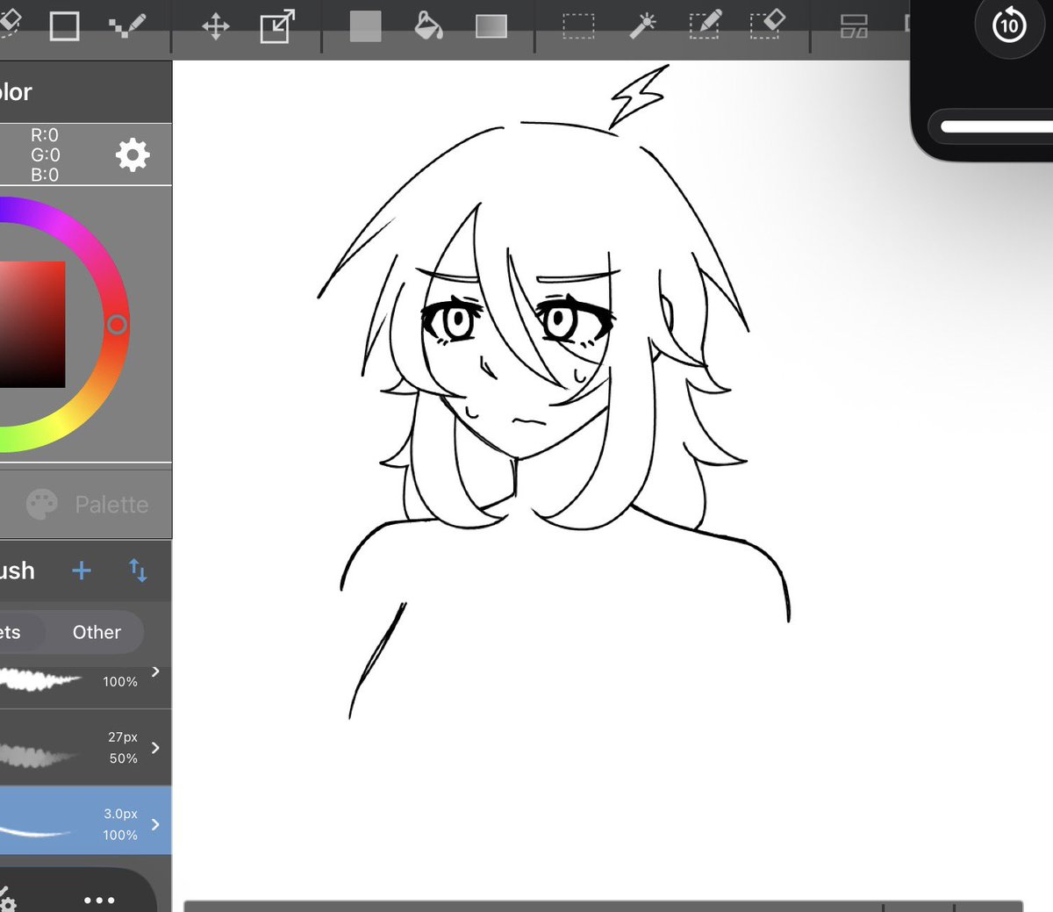
Task: Select the Move tool
Action: coord(216,26)
